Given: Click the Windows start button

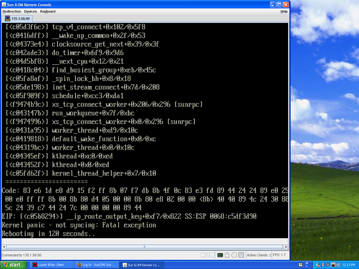Looking at the screenshot, I should (13, 265).
